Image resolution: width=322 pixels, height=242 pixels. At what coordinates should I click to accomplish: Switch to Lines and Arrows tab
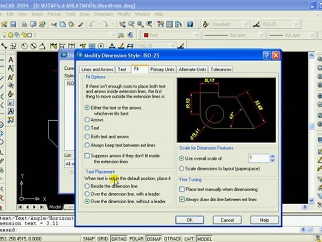tap(97, 70)
